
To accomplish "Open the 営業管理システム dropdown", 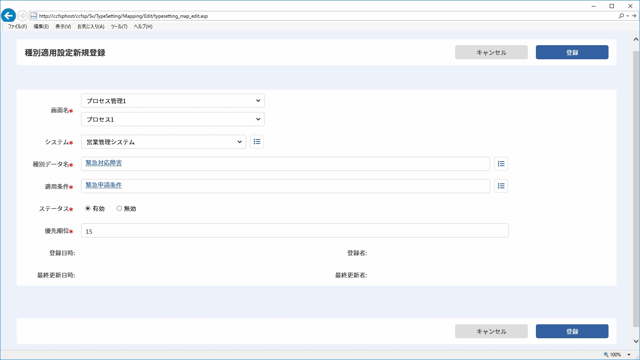I will [163, 142].
